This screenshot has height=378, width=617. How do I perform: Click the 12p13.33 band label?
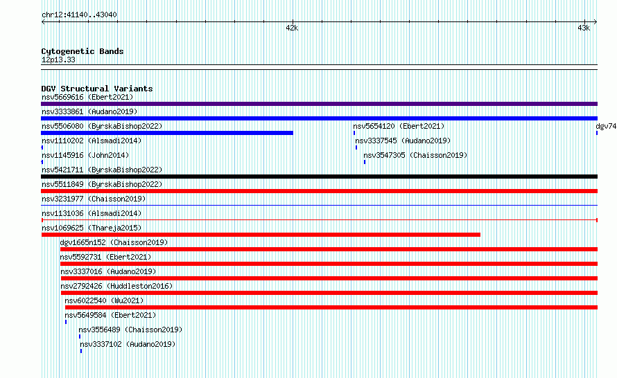[58, 60]
